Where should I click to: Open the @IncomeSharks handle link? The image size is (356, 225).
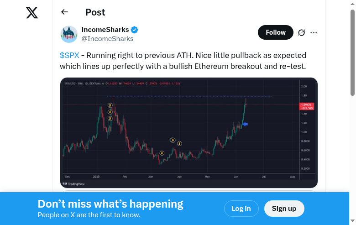[x=107, y=39]
